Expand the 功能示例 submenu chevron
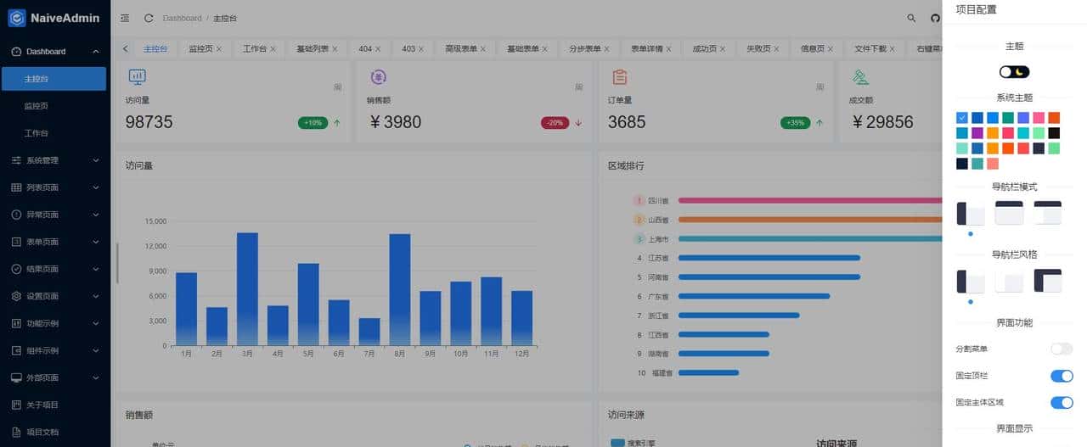The width and height of the screenshot is (1087, 447). pos(96,323)
